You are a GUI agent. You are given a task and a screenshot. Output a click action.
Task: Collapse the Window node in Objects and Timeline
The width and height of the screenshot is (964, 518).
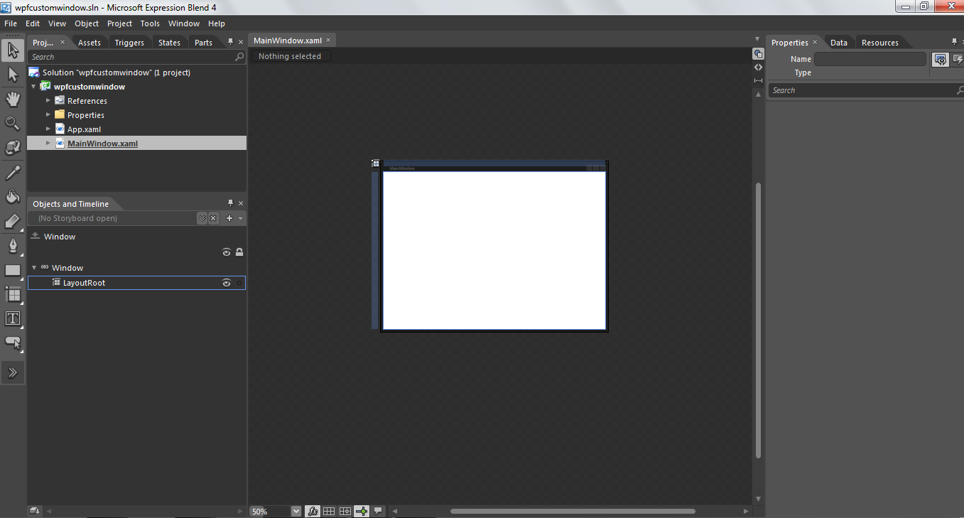coord(33,267)
